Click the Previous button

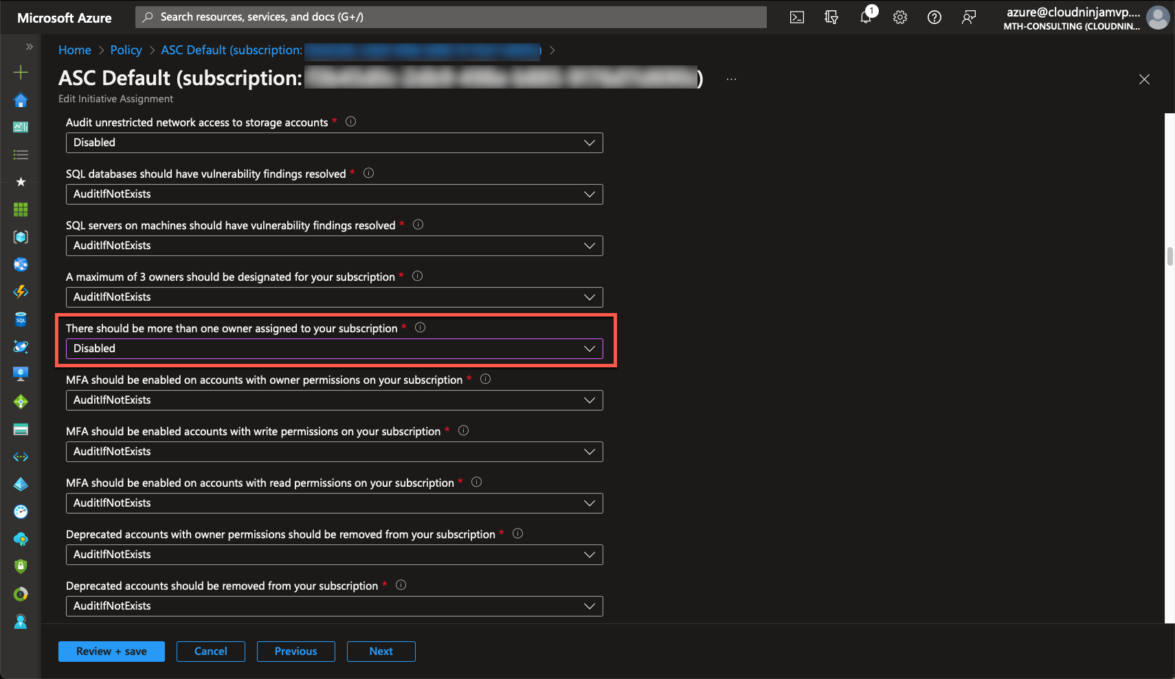296,652
